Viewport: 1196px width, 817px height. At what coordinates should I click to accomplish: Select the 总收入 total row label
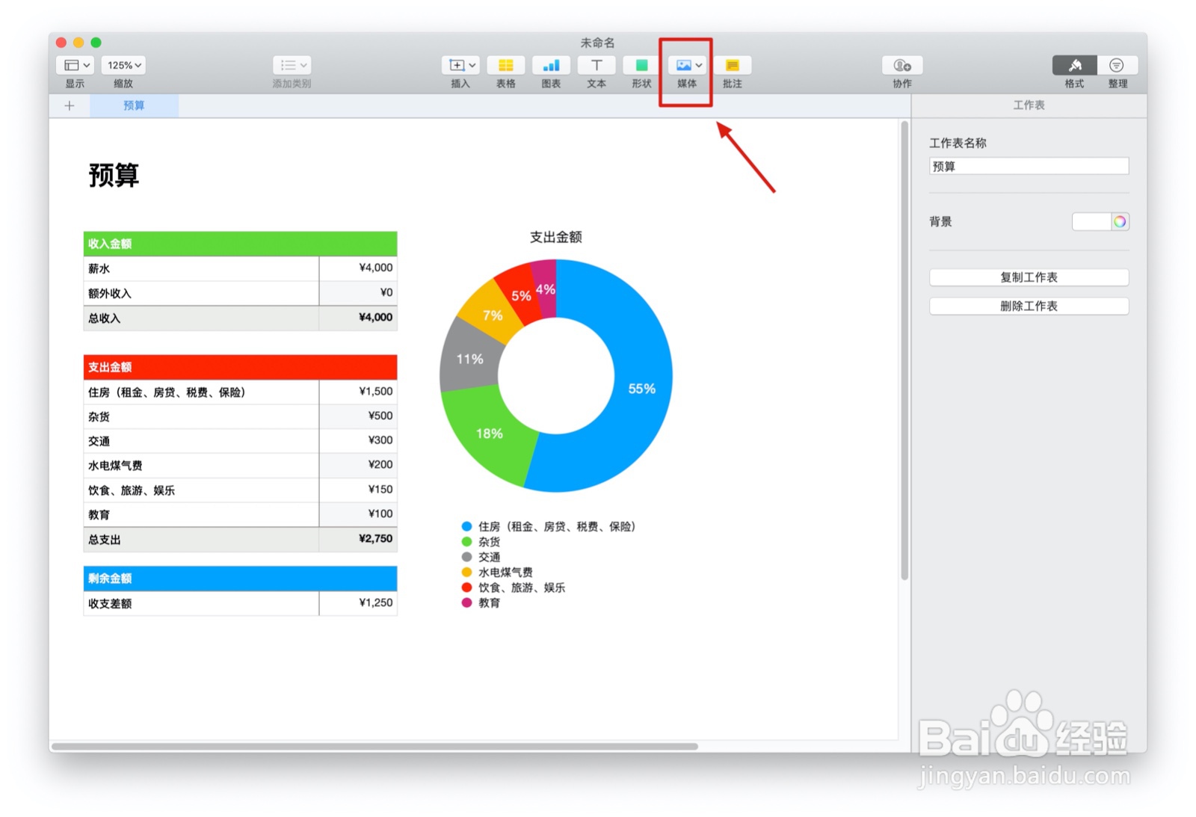(x=201, y=318)
